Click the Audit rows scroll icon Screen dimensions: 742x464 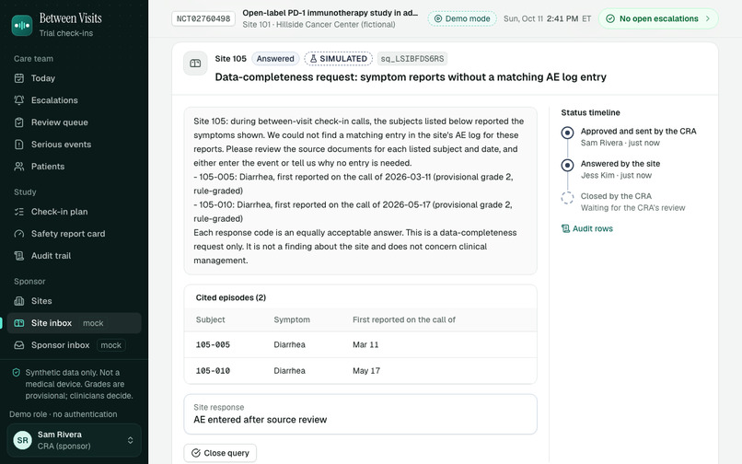point(565,228)
